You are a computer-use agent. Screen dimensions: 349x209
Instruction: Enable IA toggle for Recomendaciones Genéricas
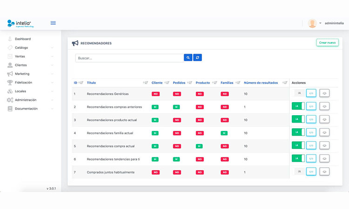tap(299, 93)
